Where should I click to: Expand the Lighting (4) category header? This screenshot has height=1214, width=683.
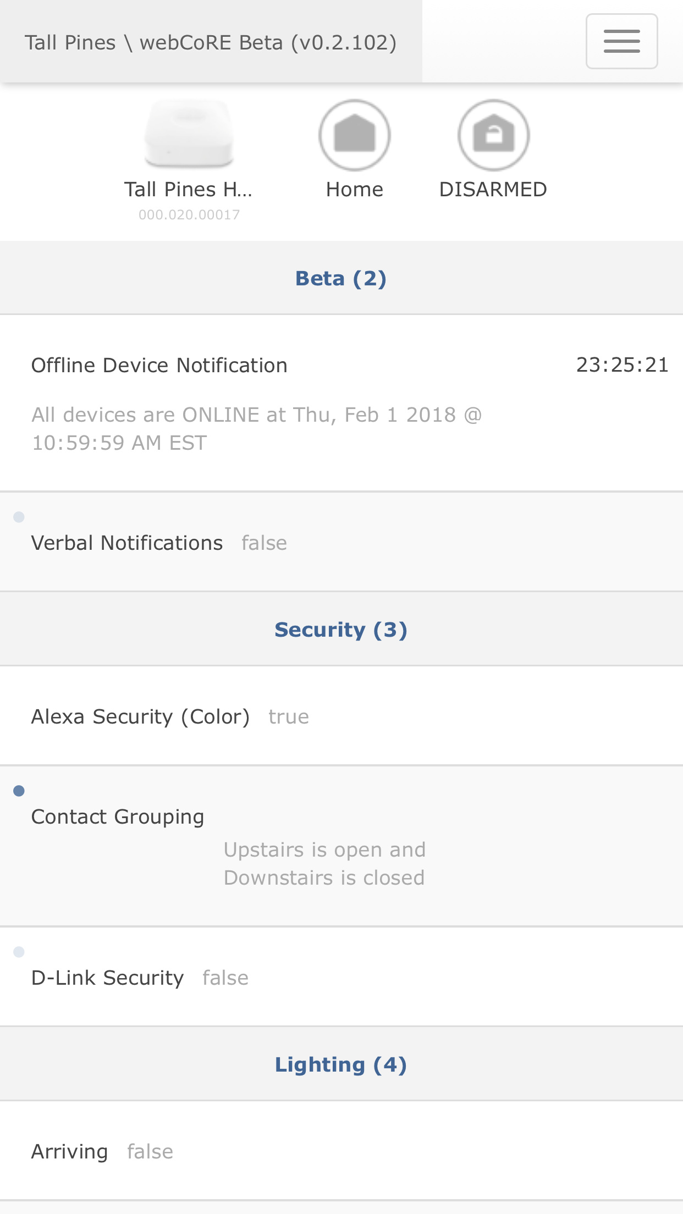click(x=341, y=1064)
